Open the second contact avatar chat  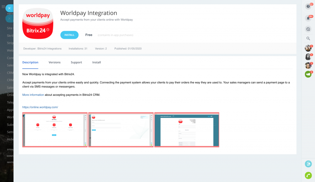coord(308,57)
